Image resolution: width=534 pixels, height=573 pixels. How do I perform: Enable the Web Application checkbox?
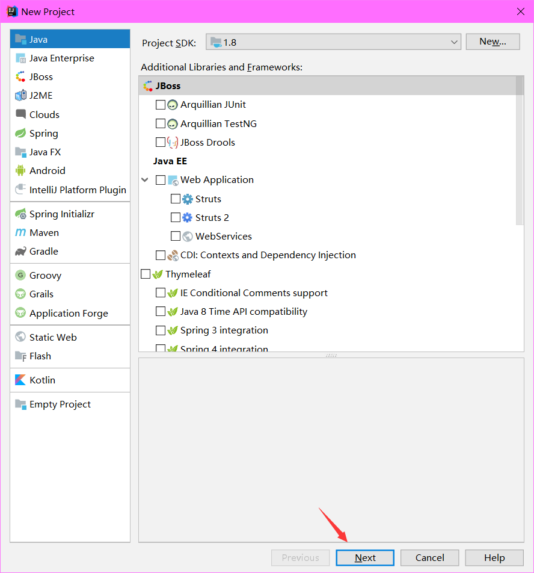pos(160,180)
